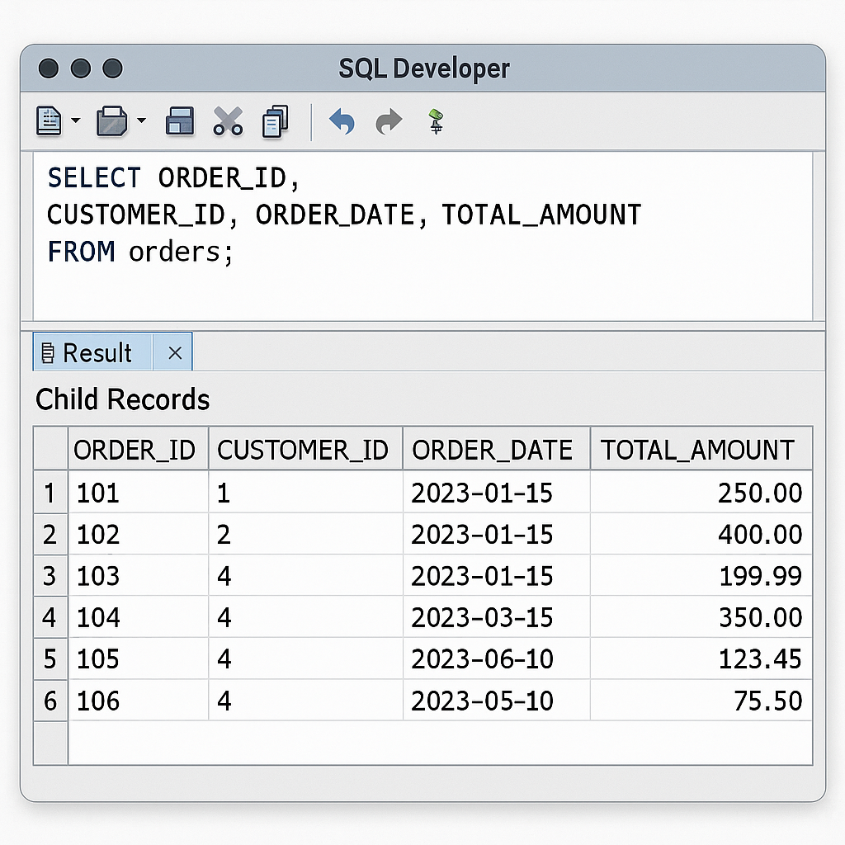Place cursor in the SELECT statement editor
Image resolution: width=845 pixels, height=845 pixels.
click(x=330, y=215)
